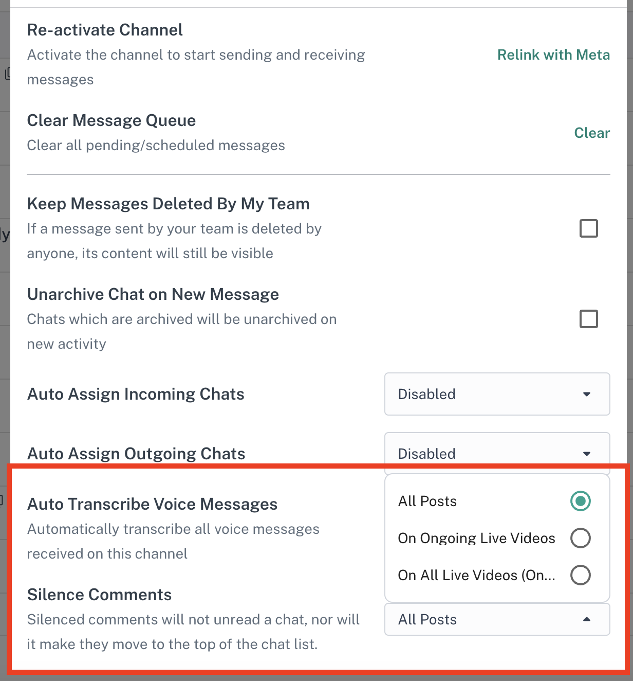
Task: Choose the truncated On All Live Videos option text
Action: coord(476,576)
